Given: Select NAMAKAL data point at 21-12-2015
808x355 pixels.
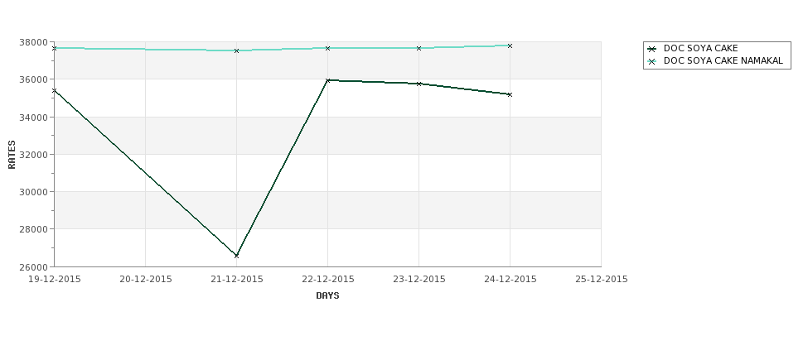Looking at the screenshot, I should click(236, 51).
